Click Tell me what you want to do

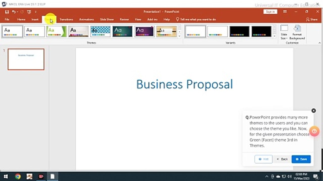point(196,19)
